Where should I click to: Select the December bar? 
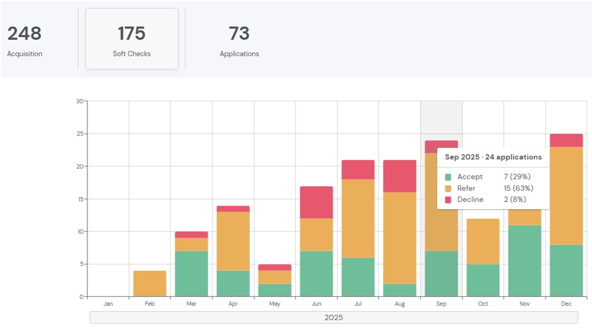click(x=566, y=218)
